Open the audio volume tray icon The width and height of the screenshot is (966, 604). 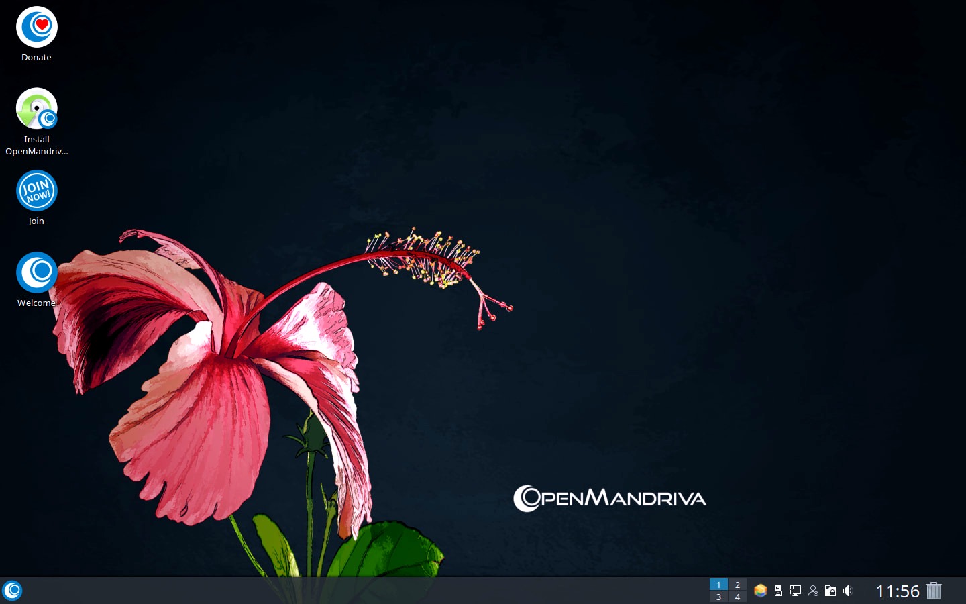(x=848, y=591)
